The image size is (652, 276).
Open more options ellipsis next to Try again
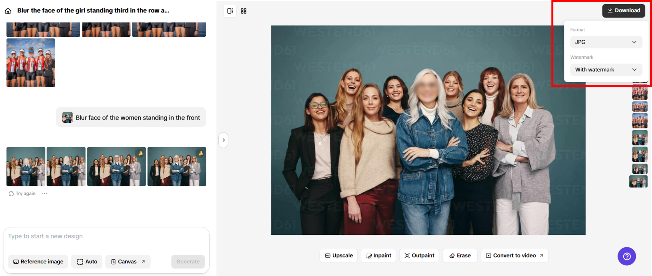pos(45,194)
